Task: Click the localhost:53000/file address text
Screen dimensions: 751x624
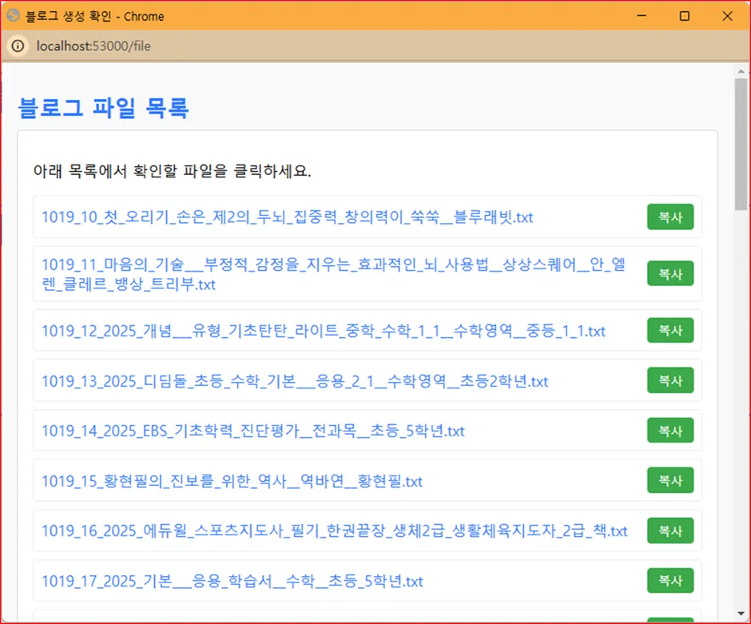Action: pyautogui.click(x=93, y=46)
